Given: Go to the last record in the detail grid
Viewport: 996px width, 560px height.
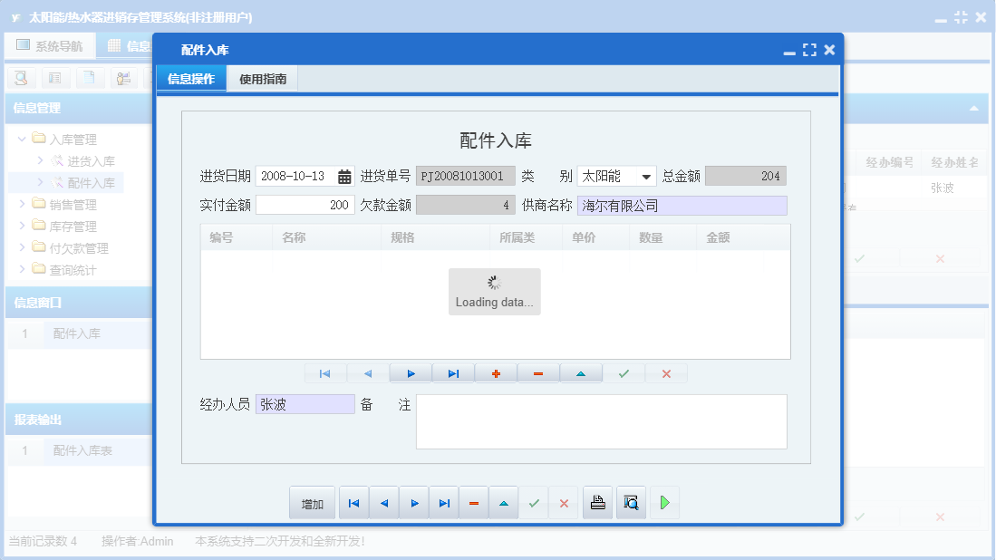Looking at the screenshot, I should (452, 372).
